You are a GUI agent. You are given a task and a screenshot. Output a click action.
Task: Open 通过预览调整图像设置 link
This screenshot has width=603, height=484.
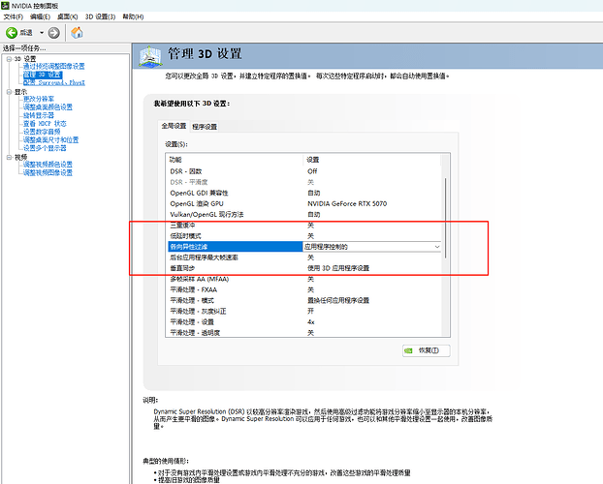point(54,67)
